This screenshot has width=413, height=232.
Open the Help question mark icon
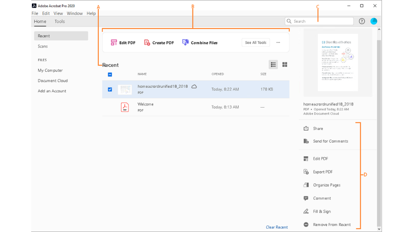point(362,21)
